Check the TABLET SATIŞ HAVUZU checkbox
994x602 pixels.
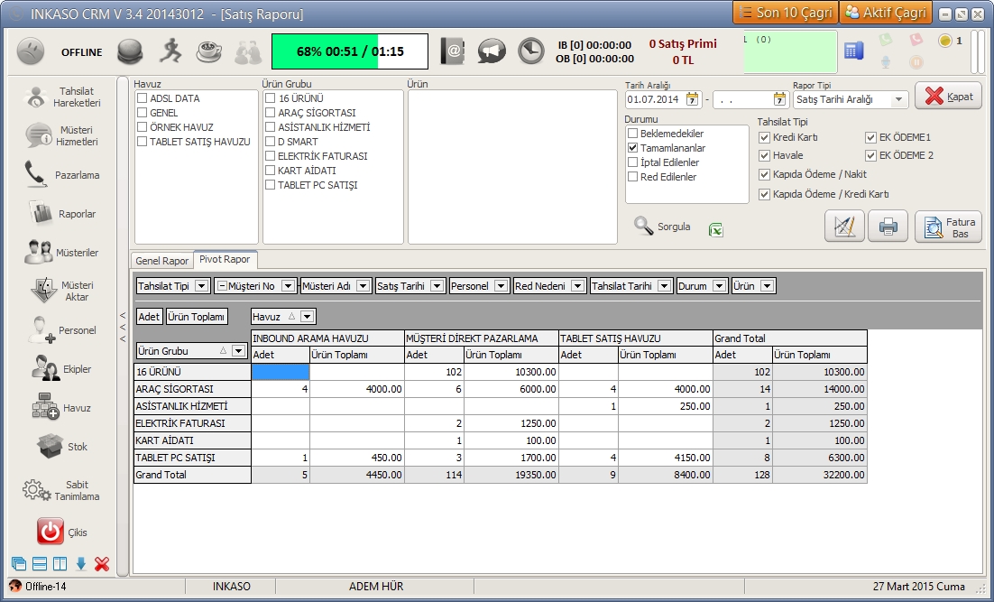click(x=142, y=142)
